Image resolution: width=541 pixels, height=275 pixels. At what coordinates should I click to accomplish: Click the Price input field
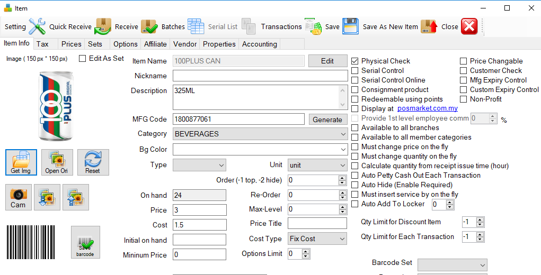point(200,210)
